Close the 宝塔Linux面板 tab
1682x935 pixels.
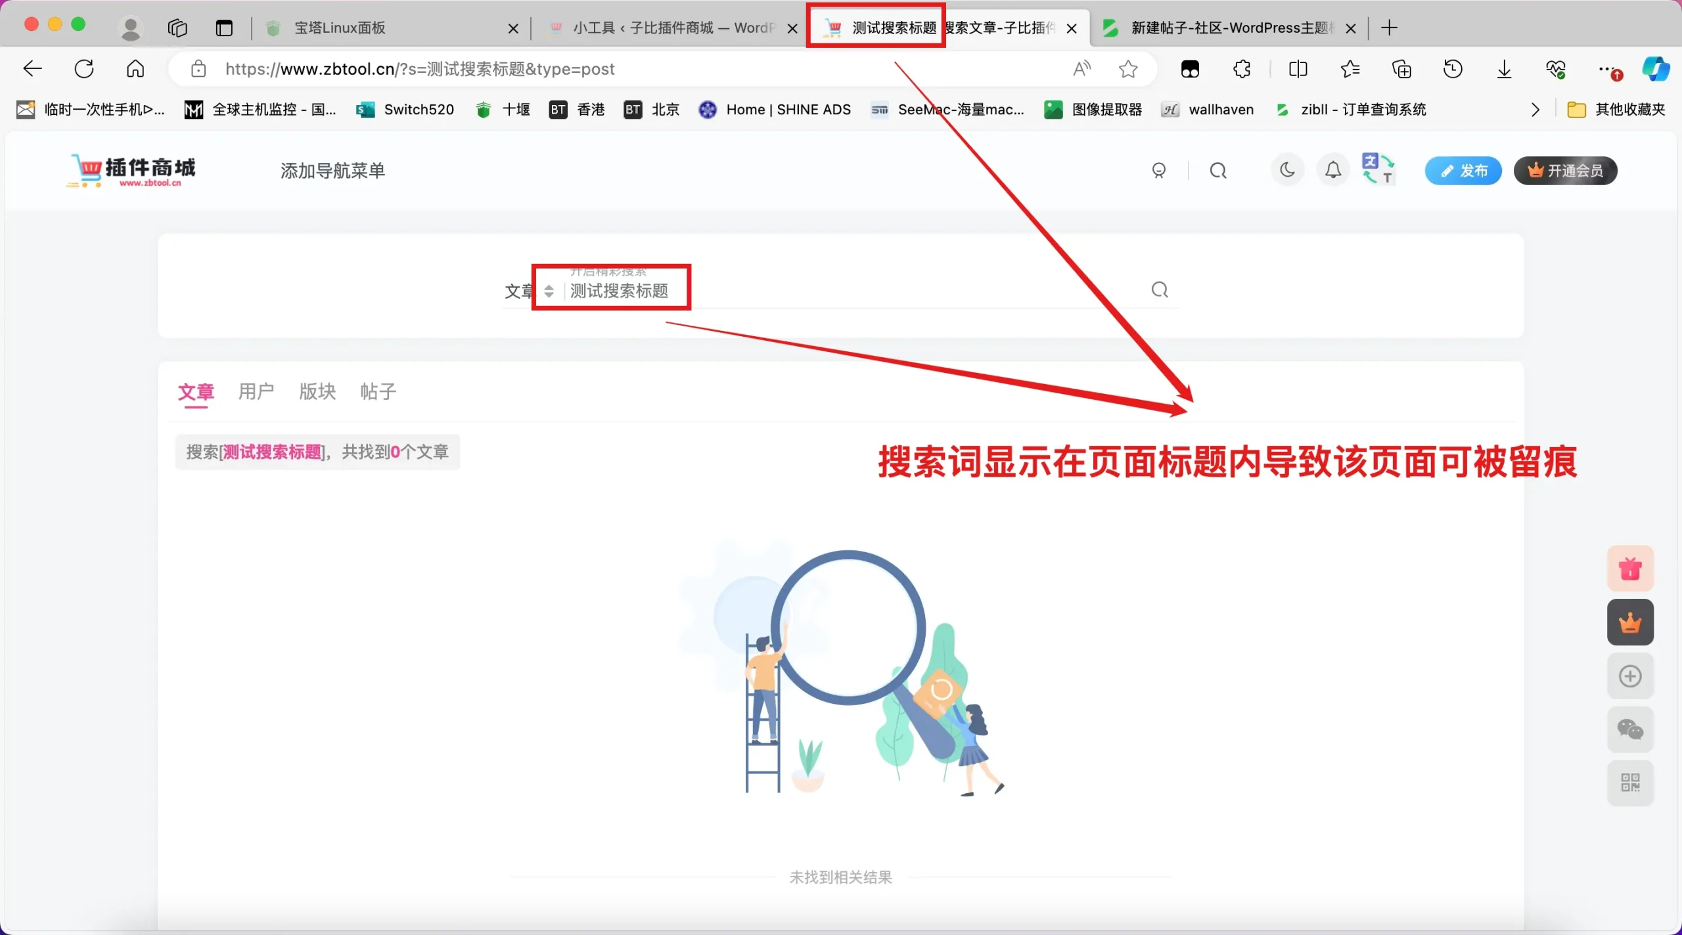pos(513,28)
